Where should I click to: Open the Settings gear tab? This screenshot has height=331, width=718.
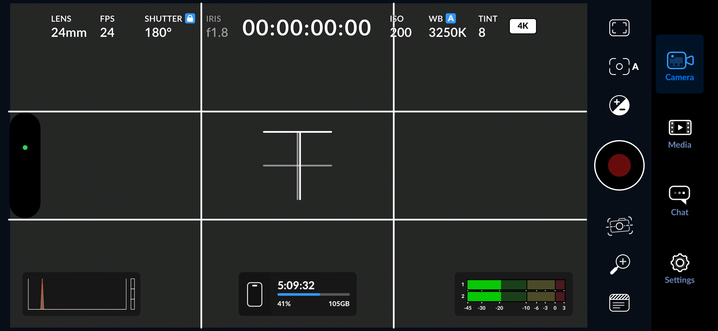click(680, 269)
